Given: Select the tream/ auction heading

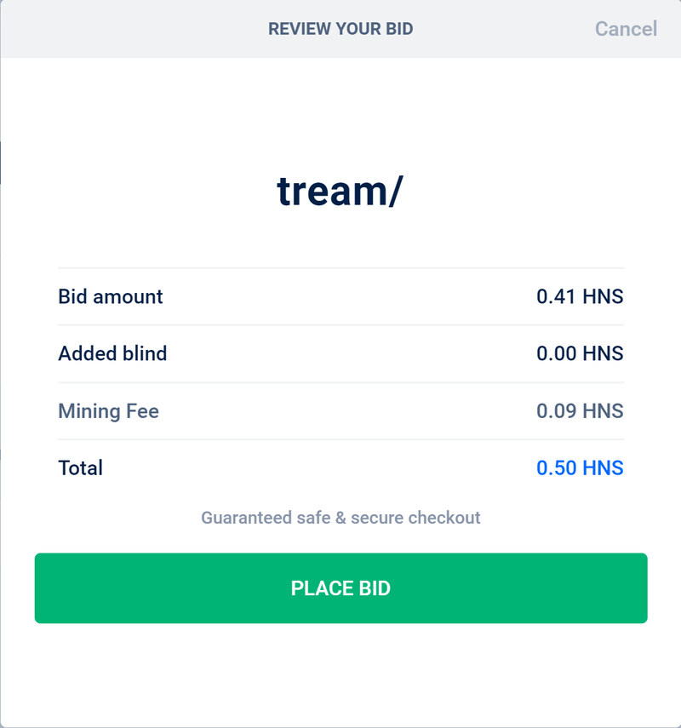Looking at the screenshot, I should (x=339, y=189).
